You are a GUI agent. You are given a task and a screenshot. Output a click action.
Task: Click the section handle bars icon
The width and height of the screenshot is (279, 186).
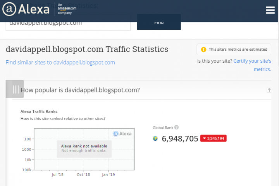tap(15, 89)
